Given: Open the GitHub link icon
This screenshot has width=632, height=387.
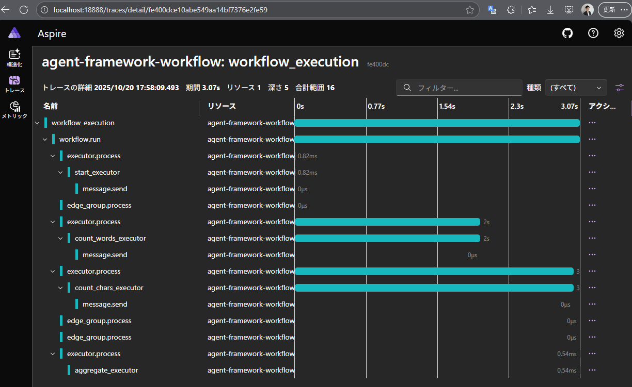Looking at the screenshot, I should pyautogui.click(x=567, y=33).
